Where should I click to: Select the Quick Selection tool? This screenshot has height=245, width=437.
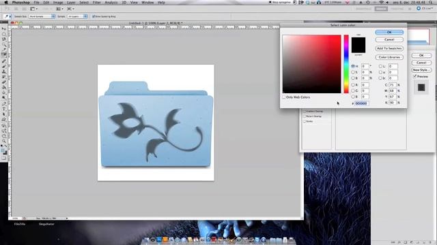4,44
